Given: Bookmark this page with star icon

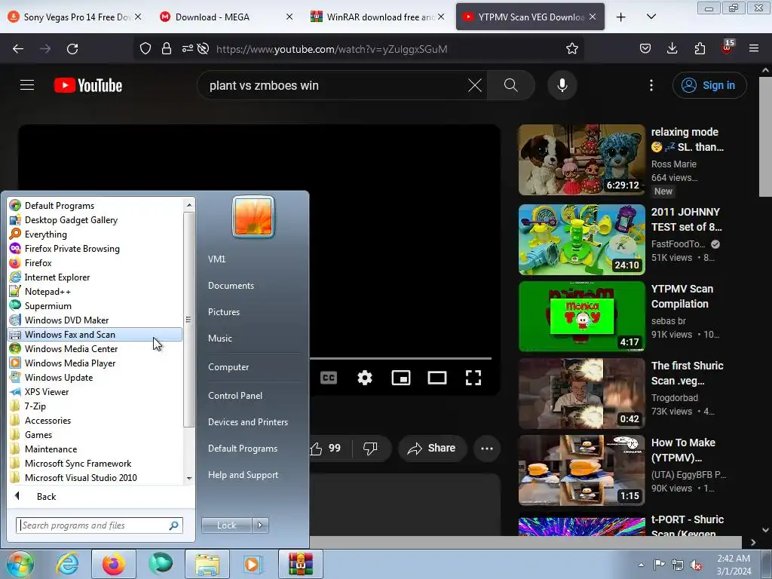Looking at the screenshot, I should [x=571, y=49].
